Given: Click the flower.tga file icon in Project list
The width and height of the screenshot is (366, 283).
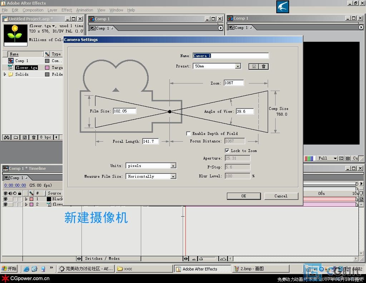Looking at the screenshot, I should tap(11, 67).
